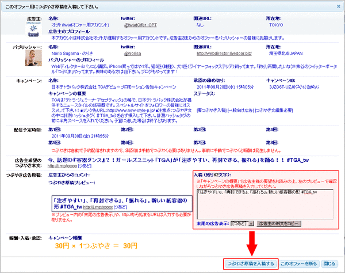The width and height of the screenshot is (345, 273).
Task: Click advertiser name オプト(twadオファー用アカウント)
Action: (80, 25)
